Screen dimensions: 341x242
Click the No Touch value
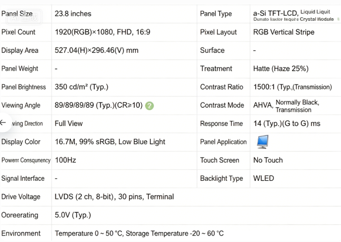[268, 160]
